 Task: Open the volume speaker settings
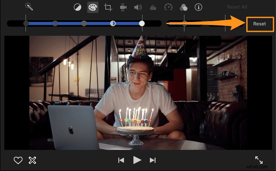tap(138, 7)
